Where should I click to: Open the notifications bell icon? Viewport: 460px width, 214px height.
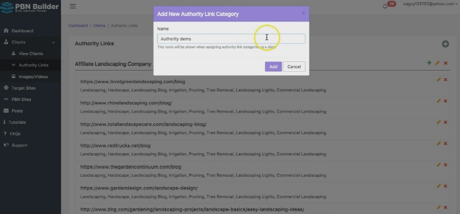point(385,6)
